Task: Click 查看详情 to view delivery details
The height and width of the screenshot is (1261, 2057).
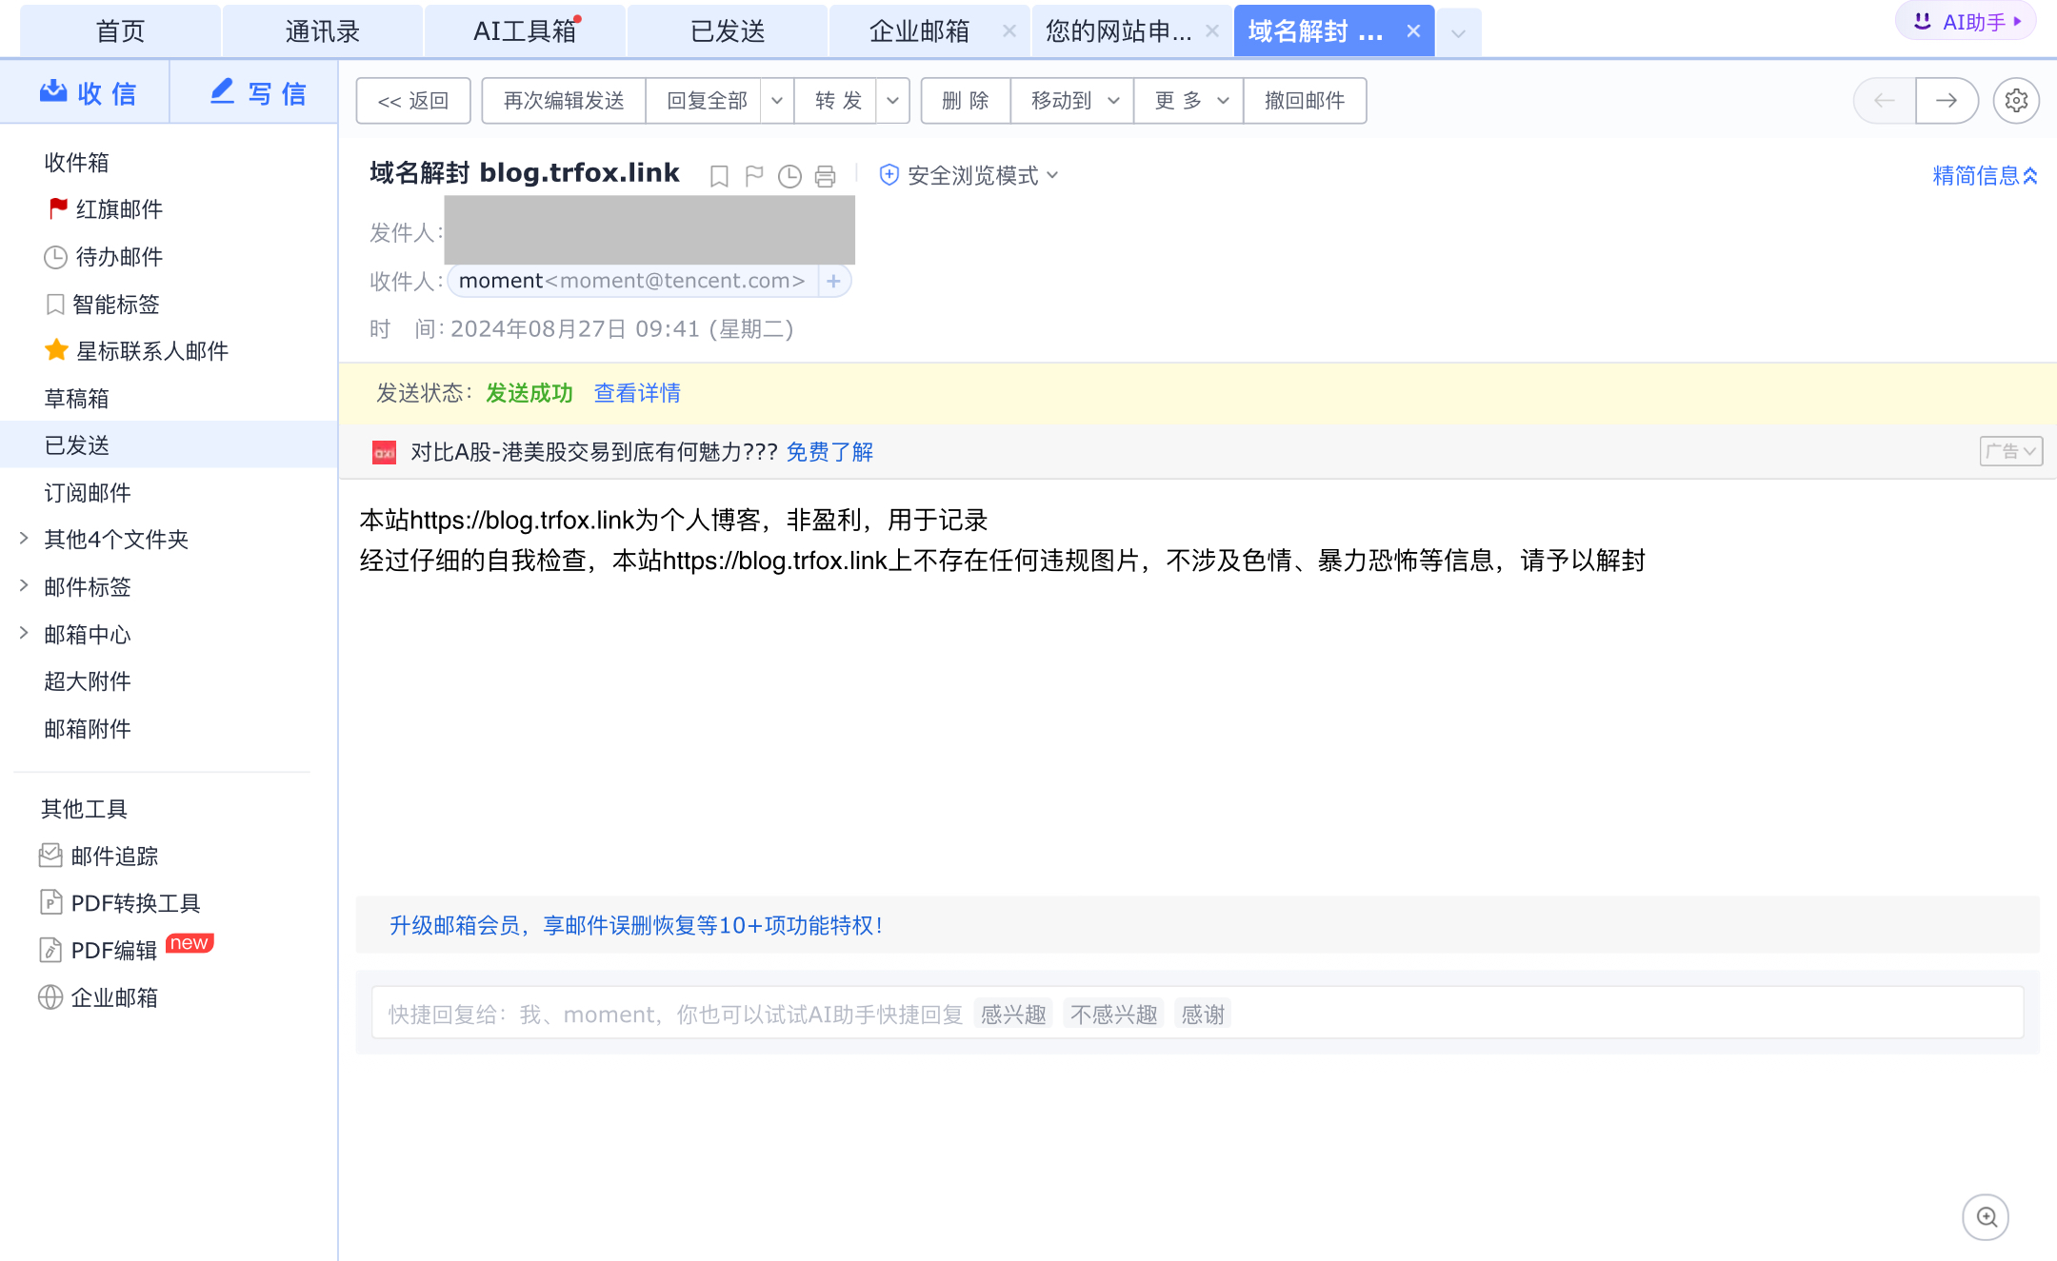Action: 636,393
